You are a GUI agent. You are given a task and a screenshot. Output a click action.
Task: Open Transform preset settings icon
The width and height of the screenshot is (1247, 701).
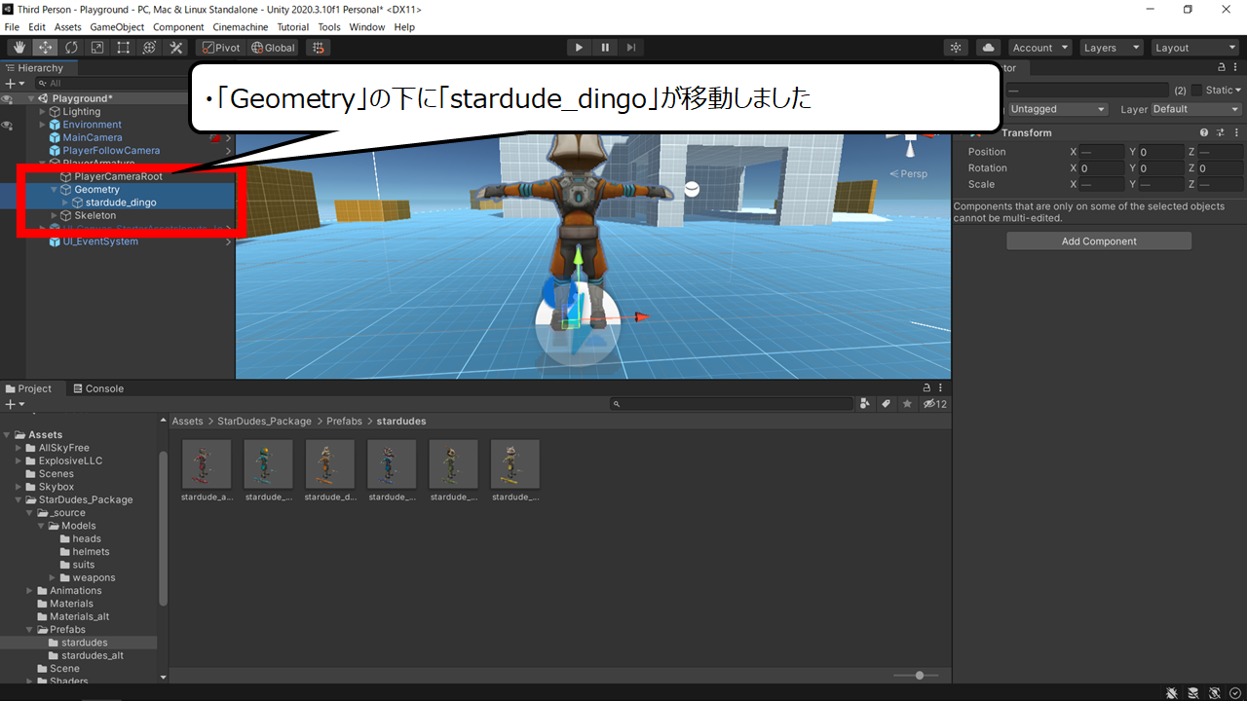pos(1220,132)
